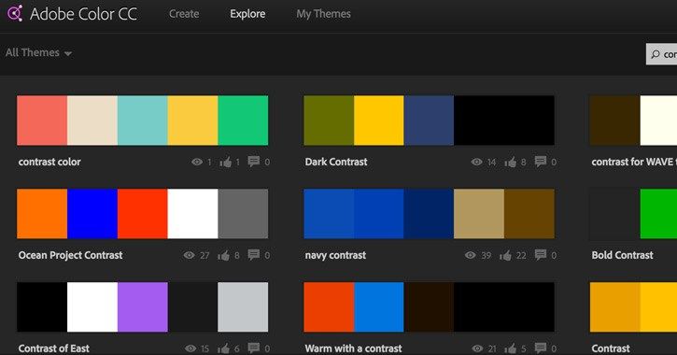This screenshot has height=355, width=677.
Task: Click the search input field
Action: click(661, 54)
